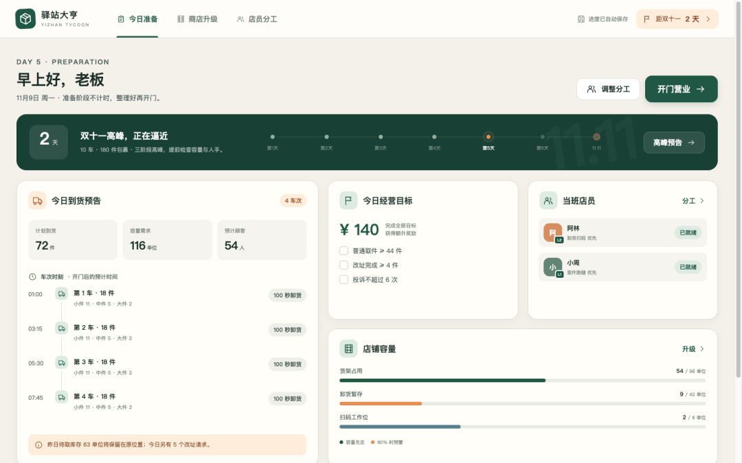This screenshot has width=742, height=463.
Task: Select the 11.11 timeline marker
Action: [596, 137]
